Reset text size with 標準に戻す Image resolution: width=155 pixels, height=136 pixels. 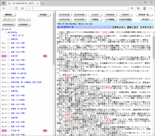[x=133, y=27]
